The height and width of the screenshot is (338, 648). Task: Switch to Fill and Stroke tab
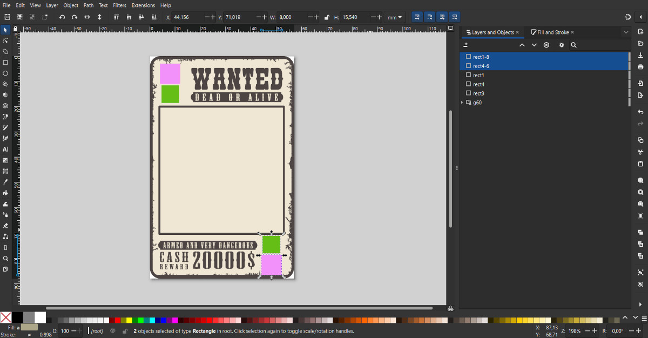point(552,32)
